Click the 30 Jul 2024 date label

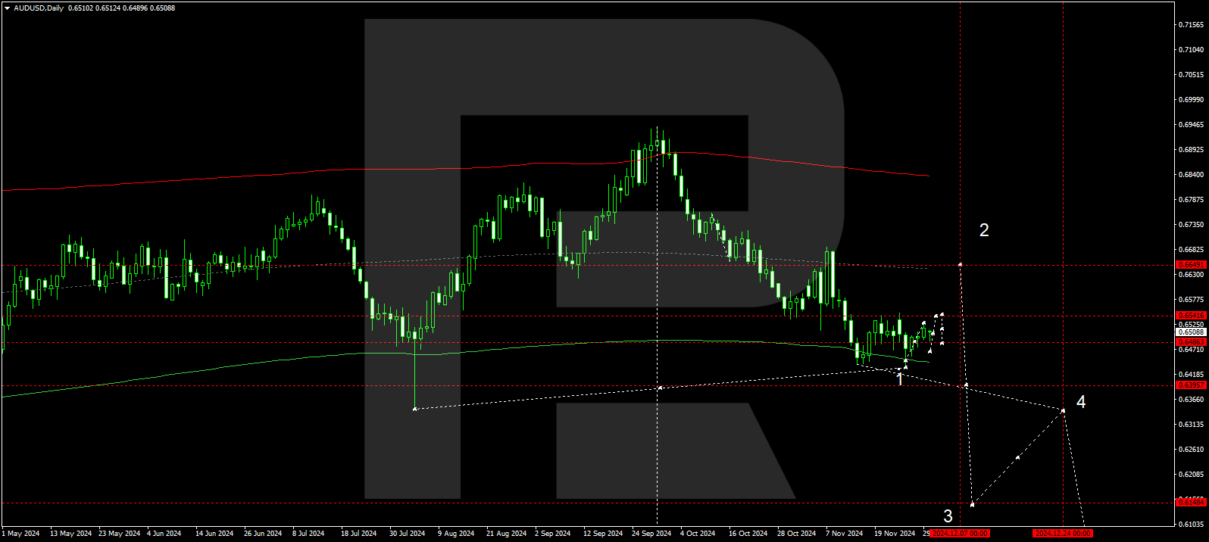pyautogui.click(x=407, y=534)
